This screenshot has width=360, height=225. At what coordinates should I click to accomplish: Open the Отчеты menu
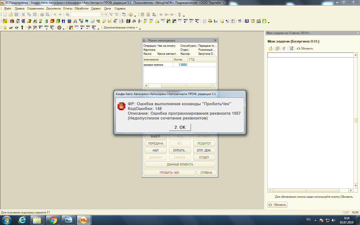coord(67,8)
